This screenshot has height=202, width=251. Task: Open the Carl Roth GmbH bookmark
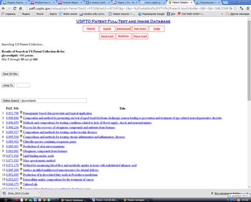coord(191,14)
